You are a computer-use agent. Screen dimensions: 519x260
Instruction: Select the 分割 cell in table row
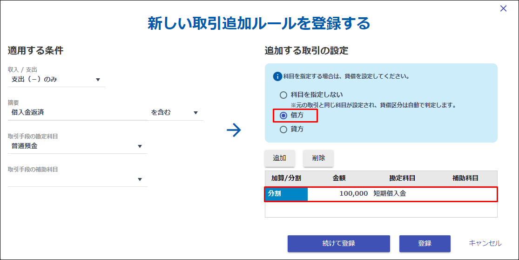(x=286, y=194)
